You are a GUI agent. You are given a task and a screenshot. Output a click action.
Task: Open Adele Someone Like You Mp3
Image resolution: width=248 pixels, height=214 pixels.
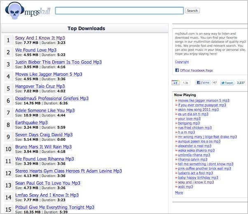click(45, 110)
